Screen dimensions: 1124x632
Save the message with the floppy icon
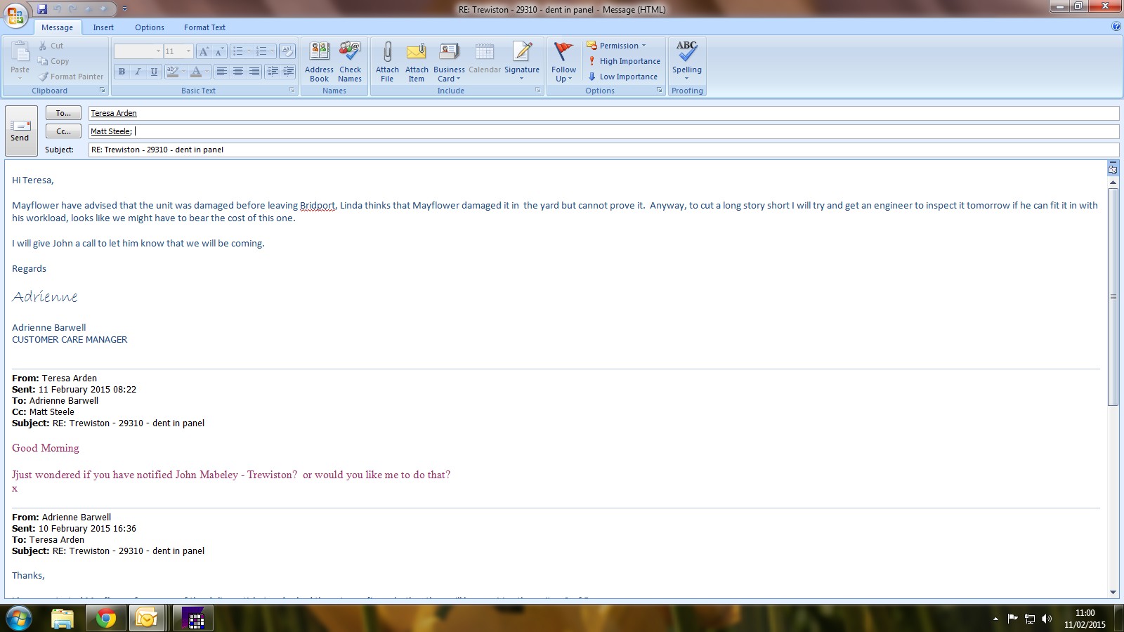[42, 9]
